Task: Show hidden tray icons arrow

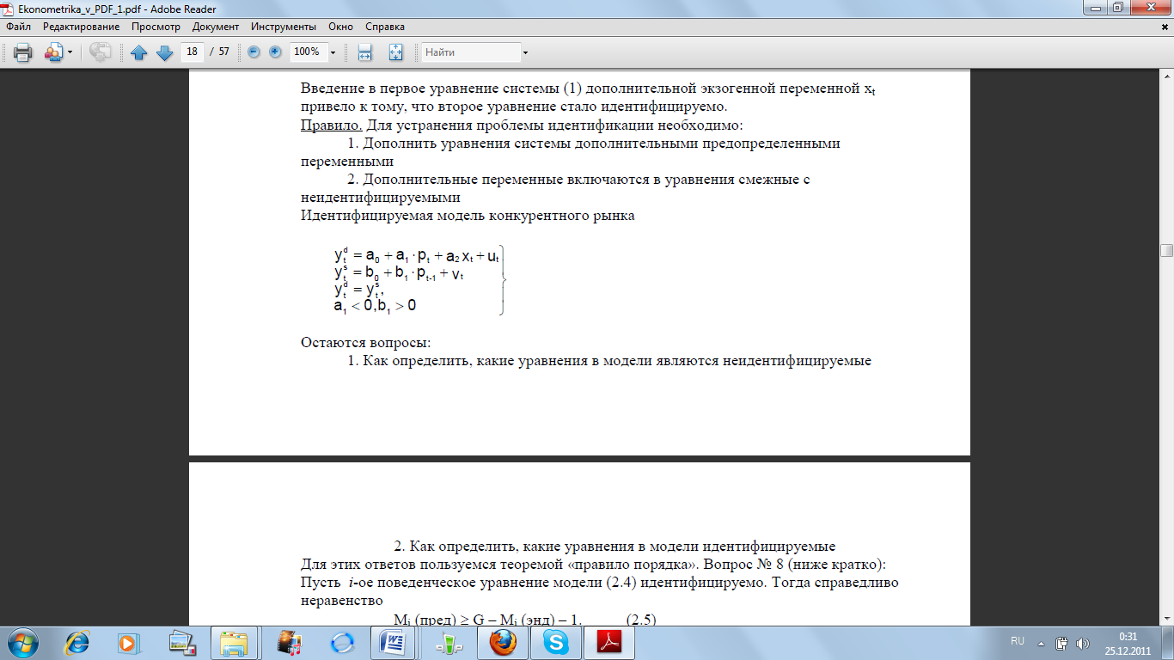Action: pos(1042,642)
